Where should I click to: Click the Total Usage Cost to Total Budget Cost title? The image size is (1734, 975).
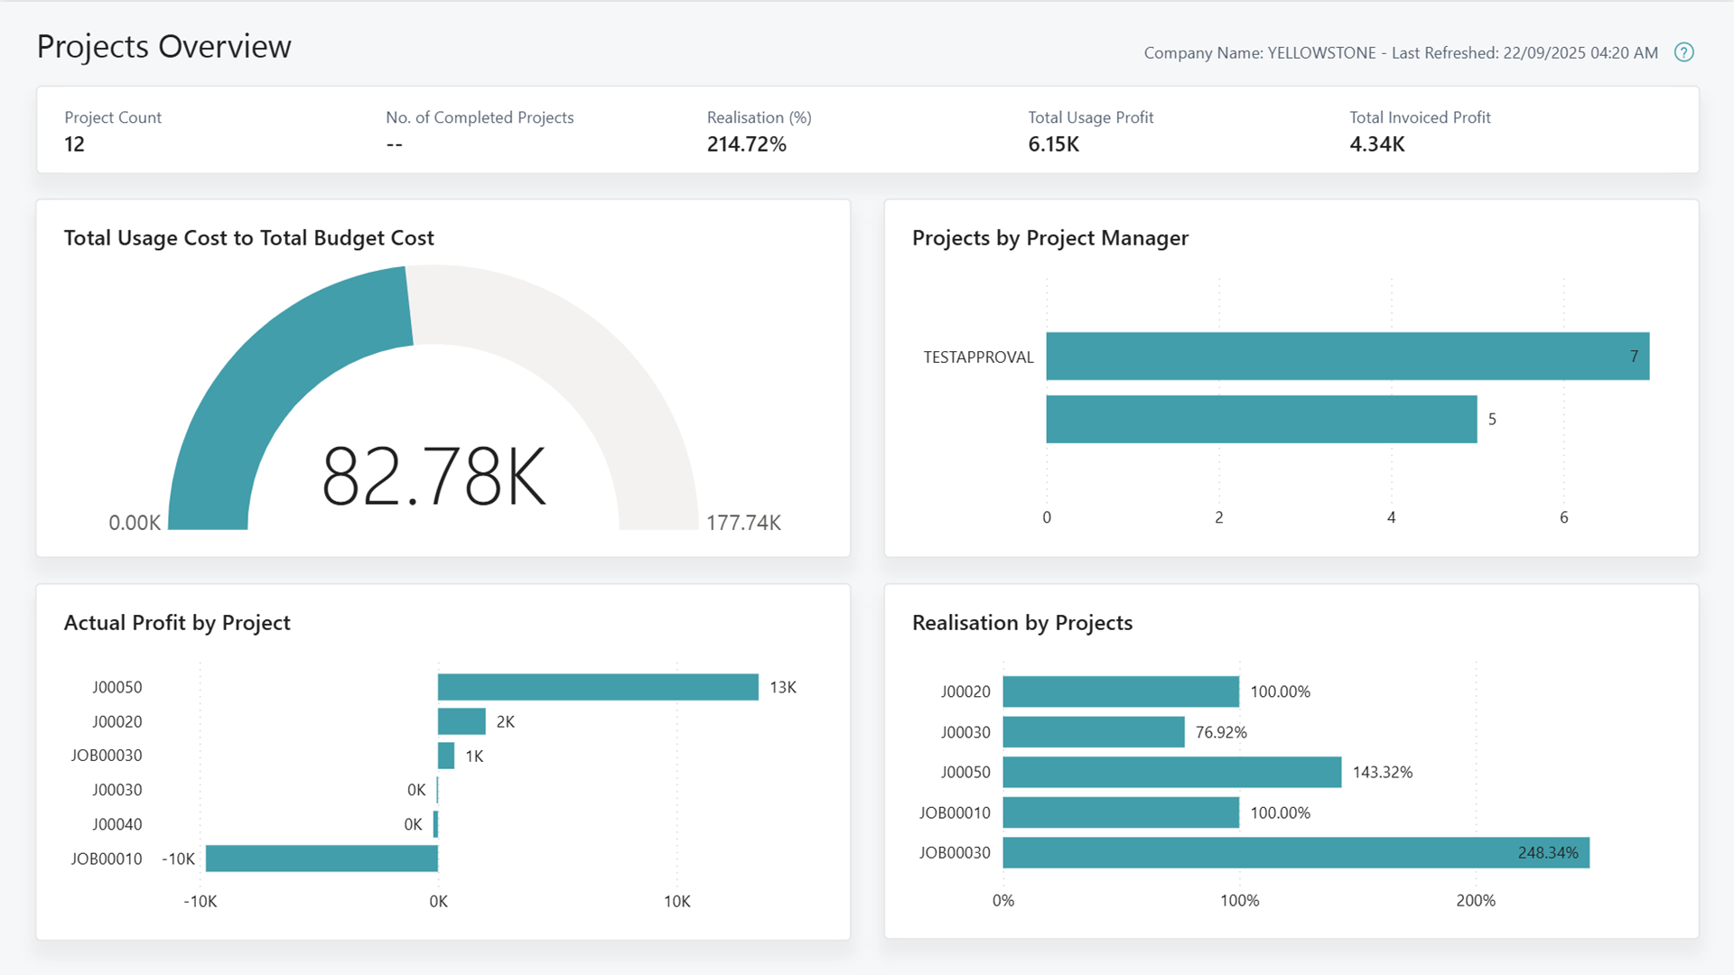[248, 237]
